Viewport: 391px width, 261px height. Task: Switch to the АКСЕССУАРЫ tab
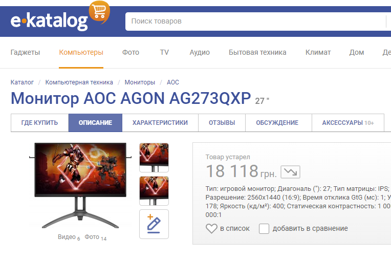click(348, 123)
